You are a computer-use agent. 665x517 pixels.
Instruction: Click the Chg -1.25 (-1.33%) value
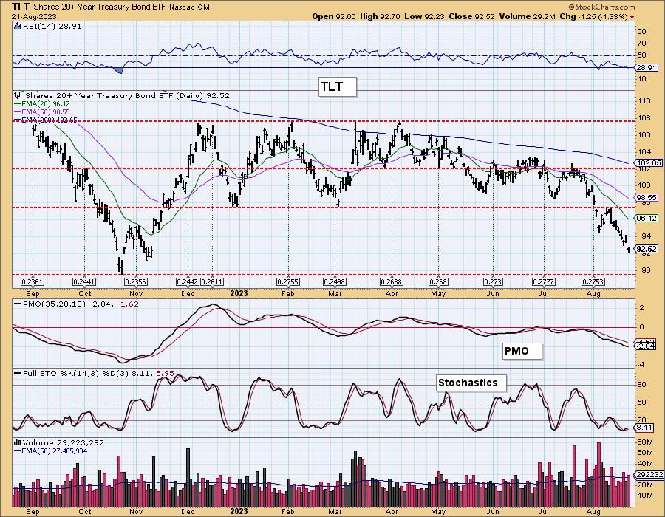594,16
